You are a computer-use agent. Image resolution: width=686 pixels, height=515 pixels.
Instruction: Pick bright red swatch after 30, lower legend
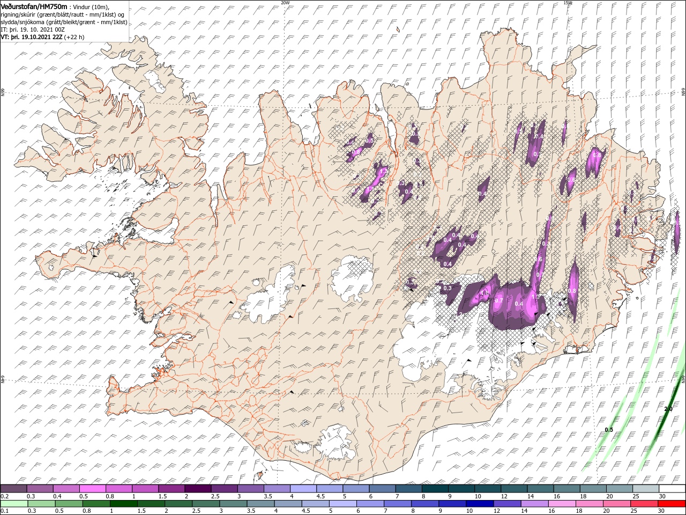[671, 504]
